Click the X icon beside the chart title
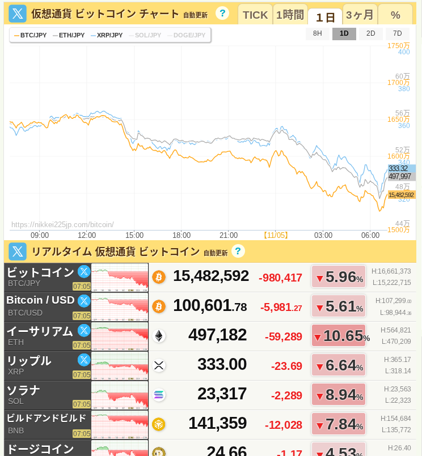The image size is (422, 456). coord(18,14)
